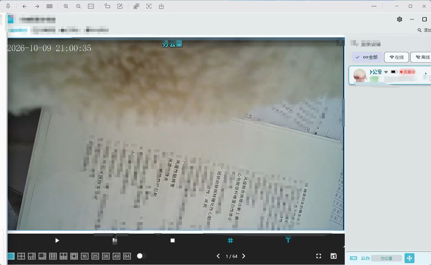This screenshot has height=265, width=431.
Task: Filter devices by 在线 online
Action: tap(396, 57)
